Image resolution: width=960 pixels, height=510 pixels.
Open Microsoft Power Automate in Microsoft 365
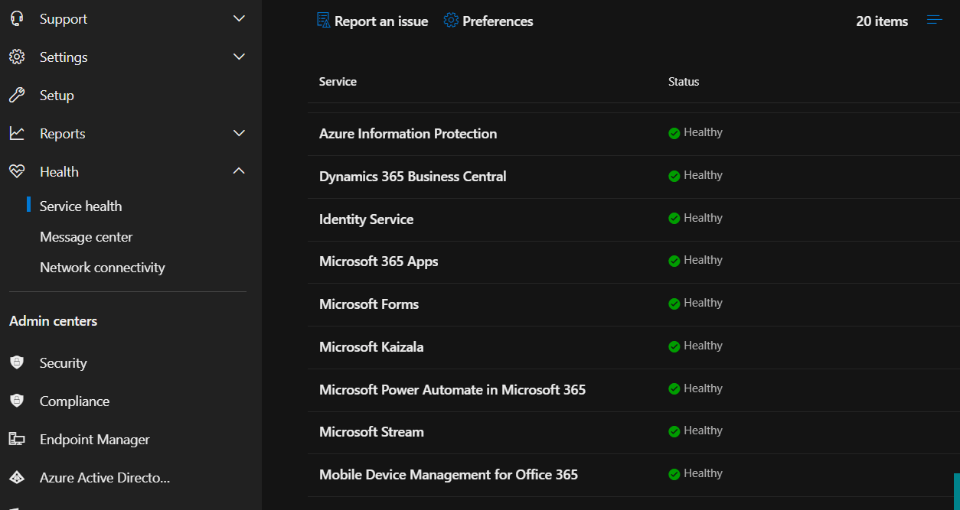coord(452,390)
